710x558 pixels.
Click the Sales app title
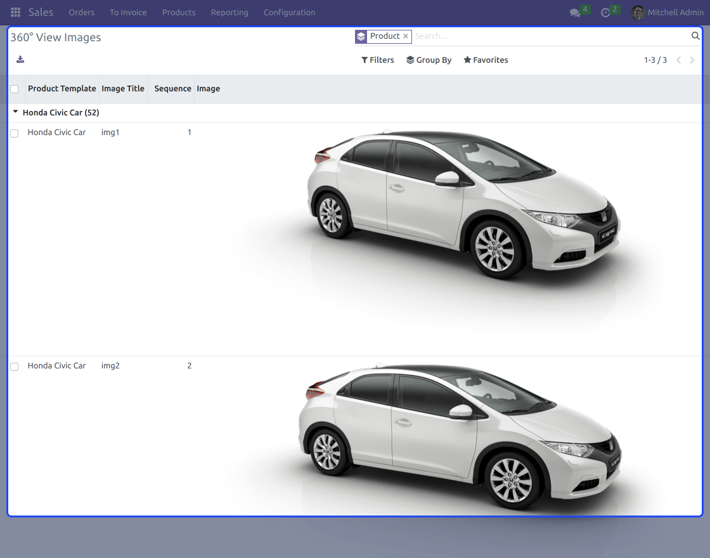[41, 12]
